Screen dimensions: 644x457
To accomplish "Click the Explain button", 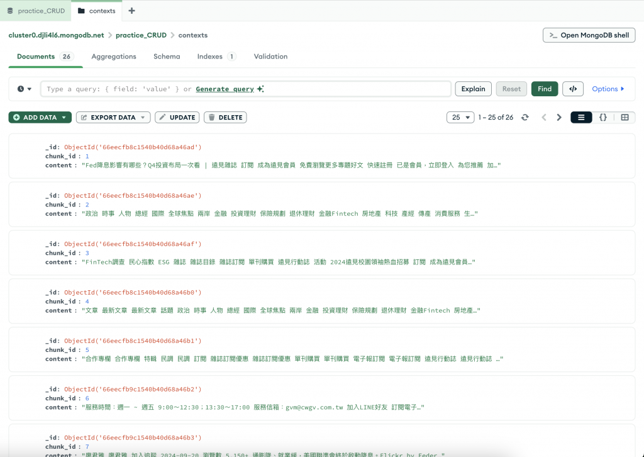I will pyautogui.click(x=473, y=89).
